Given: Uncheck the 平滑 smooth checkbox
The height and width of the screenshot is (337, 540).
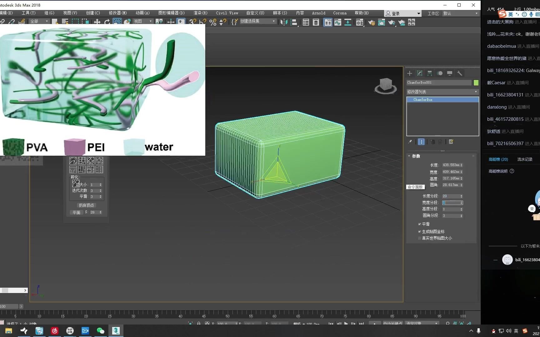Looking at the screenshot, I should coord(419,224).
